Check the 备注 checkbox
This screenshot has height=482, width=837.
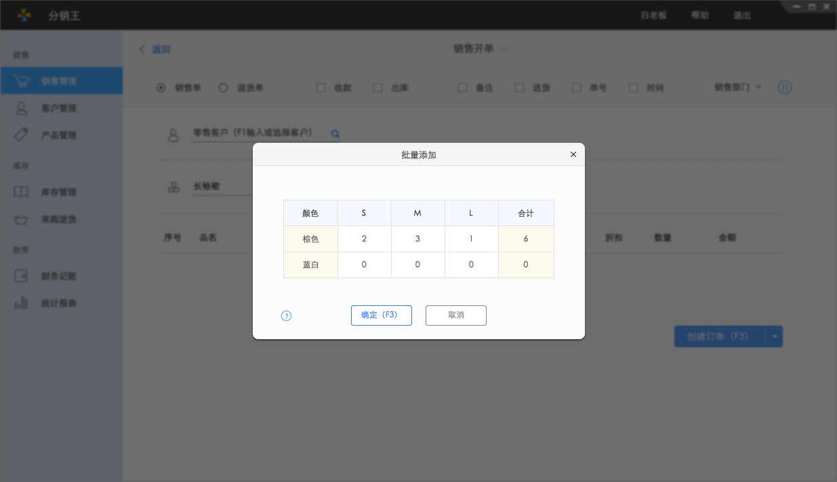point(463,88)
